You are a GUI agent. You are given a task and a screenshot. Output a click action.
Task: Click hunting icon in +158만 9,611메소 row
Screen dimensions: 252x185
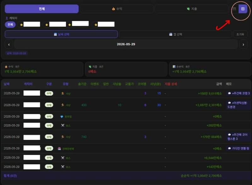click(63, 93)
